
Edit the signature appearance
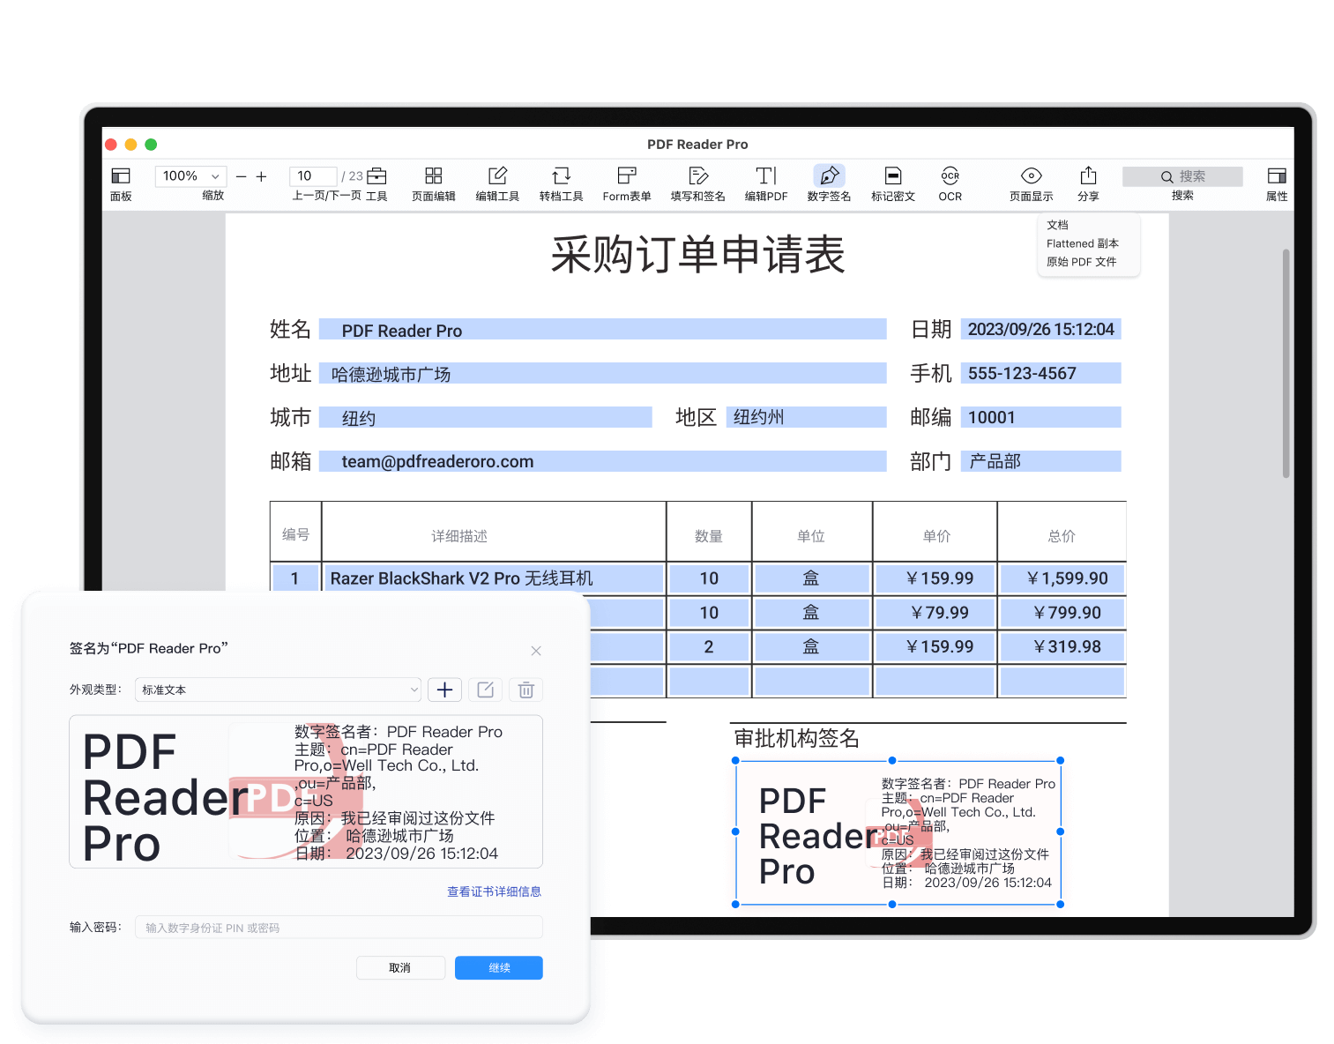(485, 690)
